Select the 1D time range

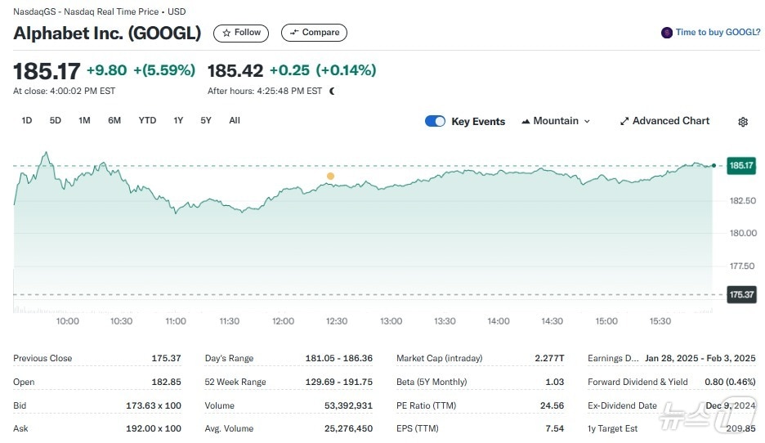[x=27, y=121]
